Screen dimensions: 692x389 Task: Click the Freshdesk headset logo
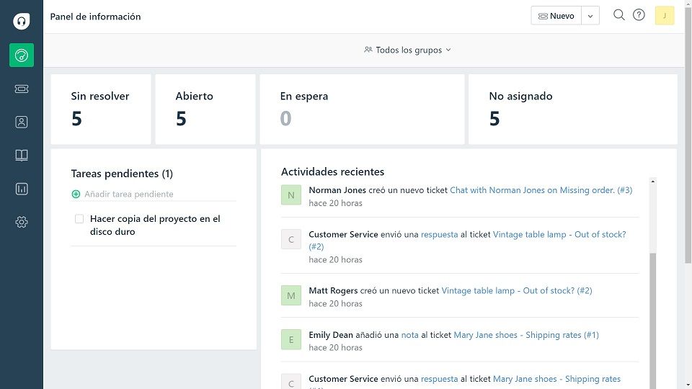tap(21, 21)
